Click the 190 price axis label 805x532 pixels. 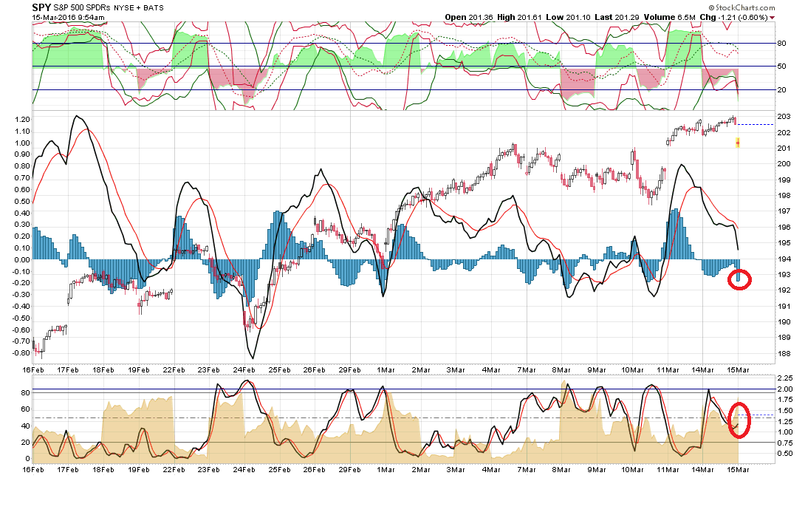point(784,322)
